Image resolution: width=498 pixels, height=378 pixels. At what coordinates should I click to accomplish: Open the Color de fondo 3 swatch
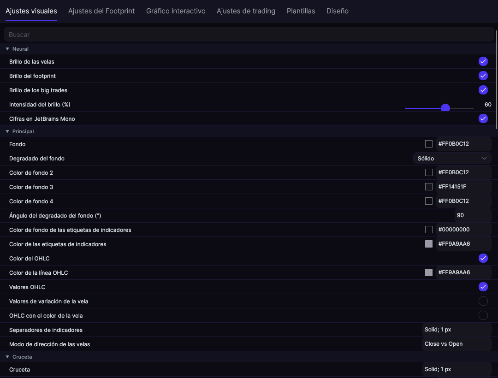coord(428,187)
